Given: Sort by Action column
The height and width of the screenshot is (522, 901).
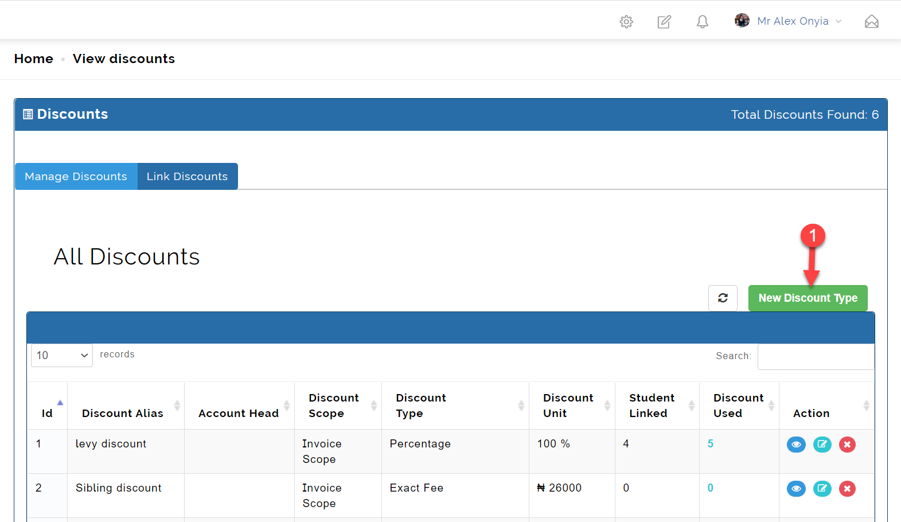Looking at the screenshot, I should click(x=827, y=406).
